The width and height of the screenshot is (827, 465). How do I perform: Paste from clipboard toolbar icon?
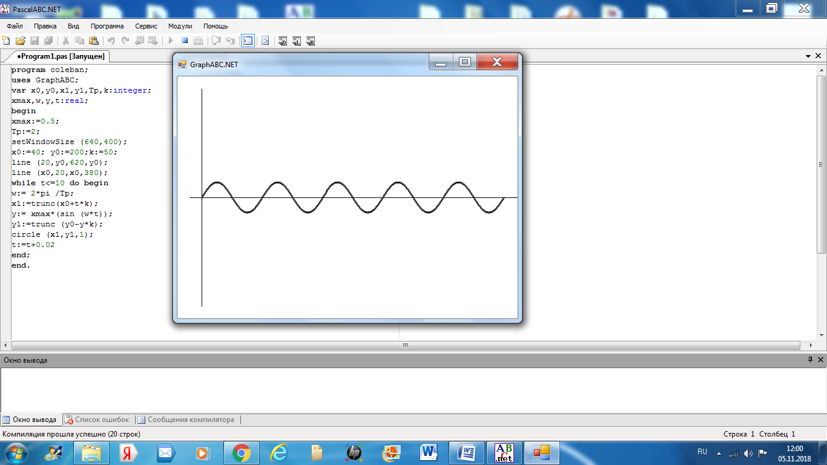[93, 41]
